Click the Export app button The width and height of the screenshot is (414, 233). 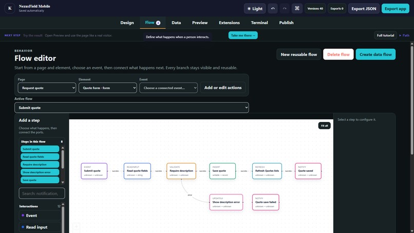pyautogui.click(x=396, y=8)
